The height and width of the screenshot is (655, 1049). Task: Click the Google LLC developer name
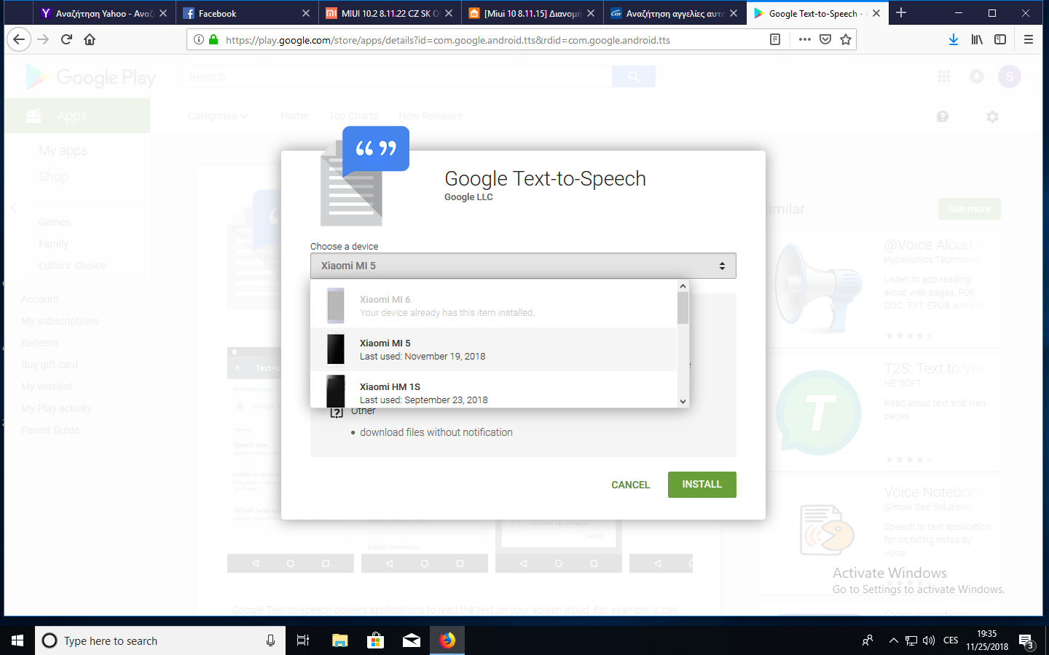coord(468,197)
